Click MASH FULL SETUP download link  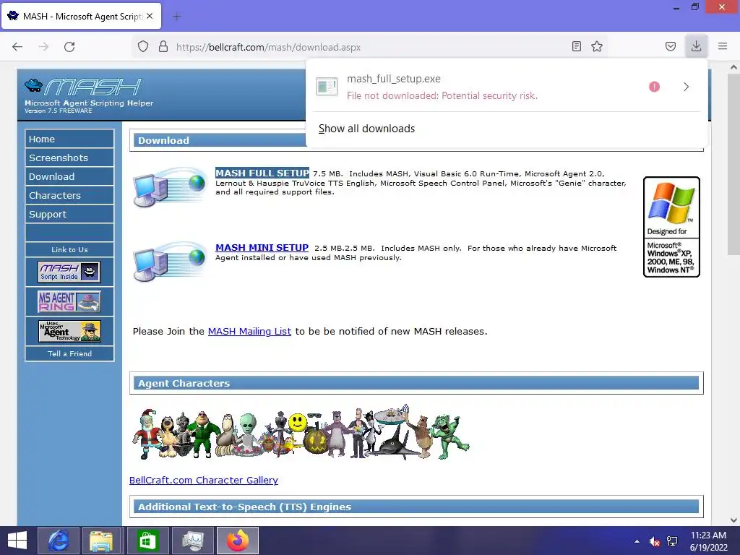[262, 173]
